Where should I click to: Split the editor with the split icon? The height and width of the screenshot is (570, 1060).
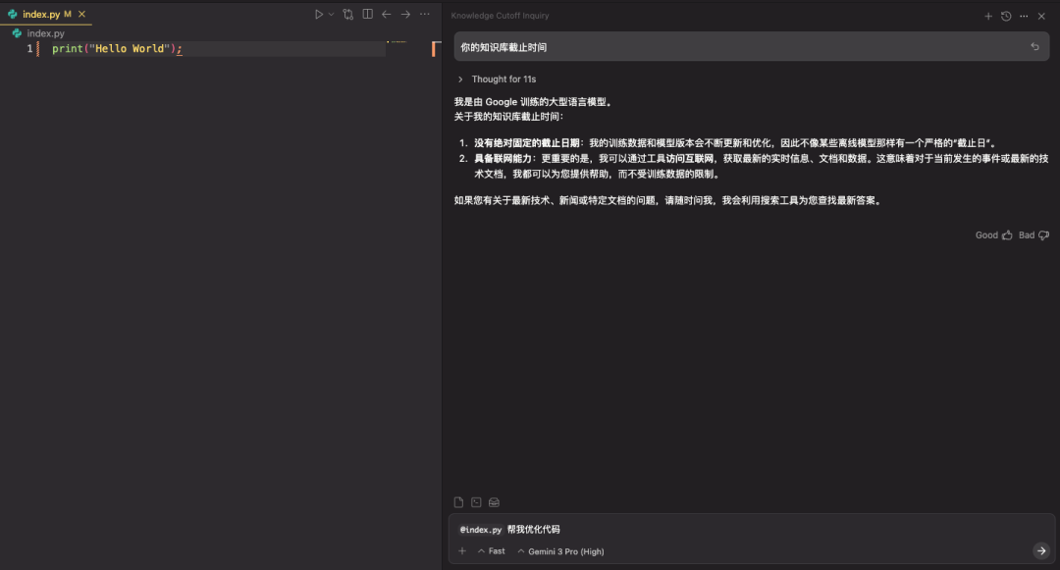(365, 14)
